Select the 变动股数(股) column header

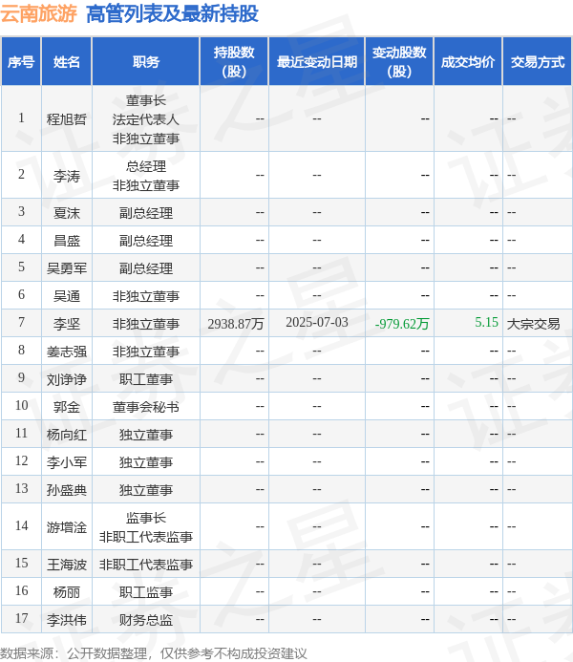(399, 62)
